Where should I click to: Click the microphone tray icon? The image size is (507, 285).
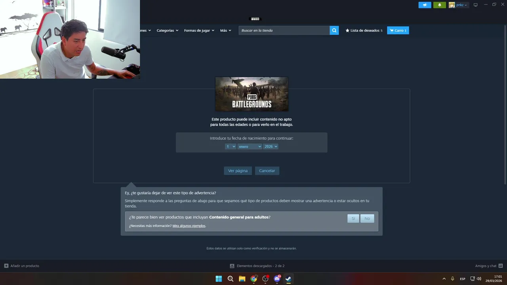453,279
